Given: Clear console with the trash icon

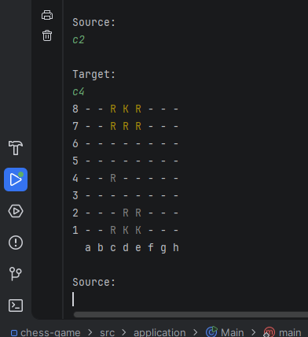Looking at the screenshot, I should coord(47,35).
